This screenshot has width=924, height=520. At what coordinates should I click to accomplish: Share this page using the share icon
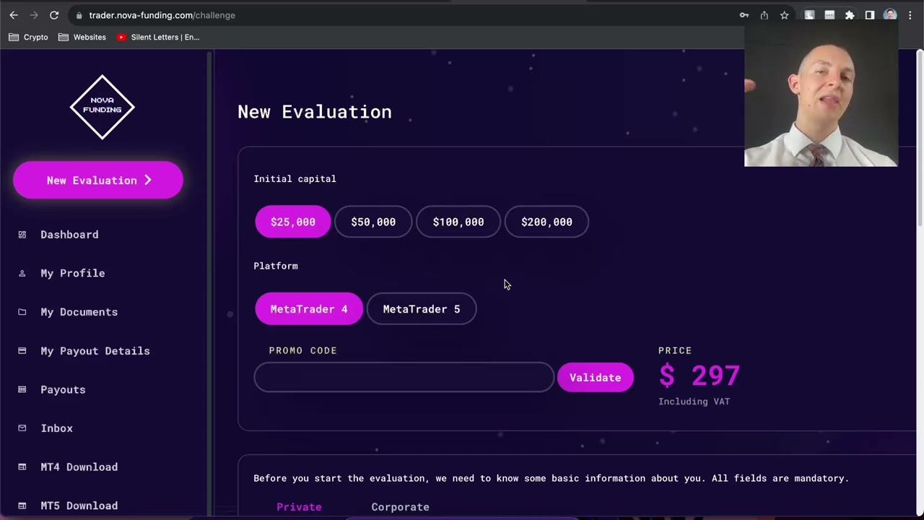pos(764,15)
